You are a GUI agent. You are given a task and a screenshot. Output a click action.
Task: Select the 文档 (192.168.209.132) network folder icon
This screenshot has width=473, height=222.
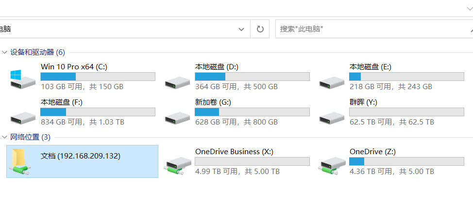coord(20,162)
